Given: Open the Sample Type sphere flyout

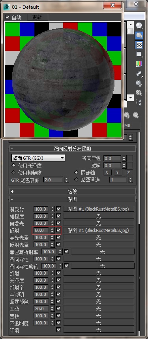Looking at the screenshot, I should 139,26.
